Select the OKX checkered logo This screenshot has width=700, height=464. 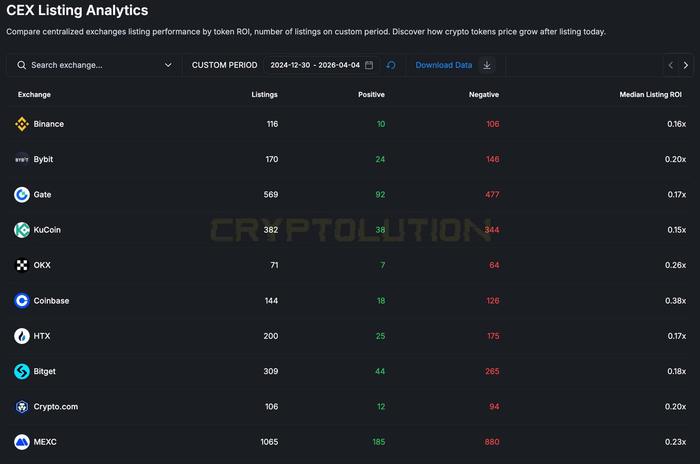click(22, 265)
